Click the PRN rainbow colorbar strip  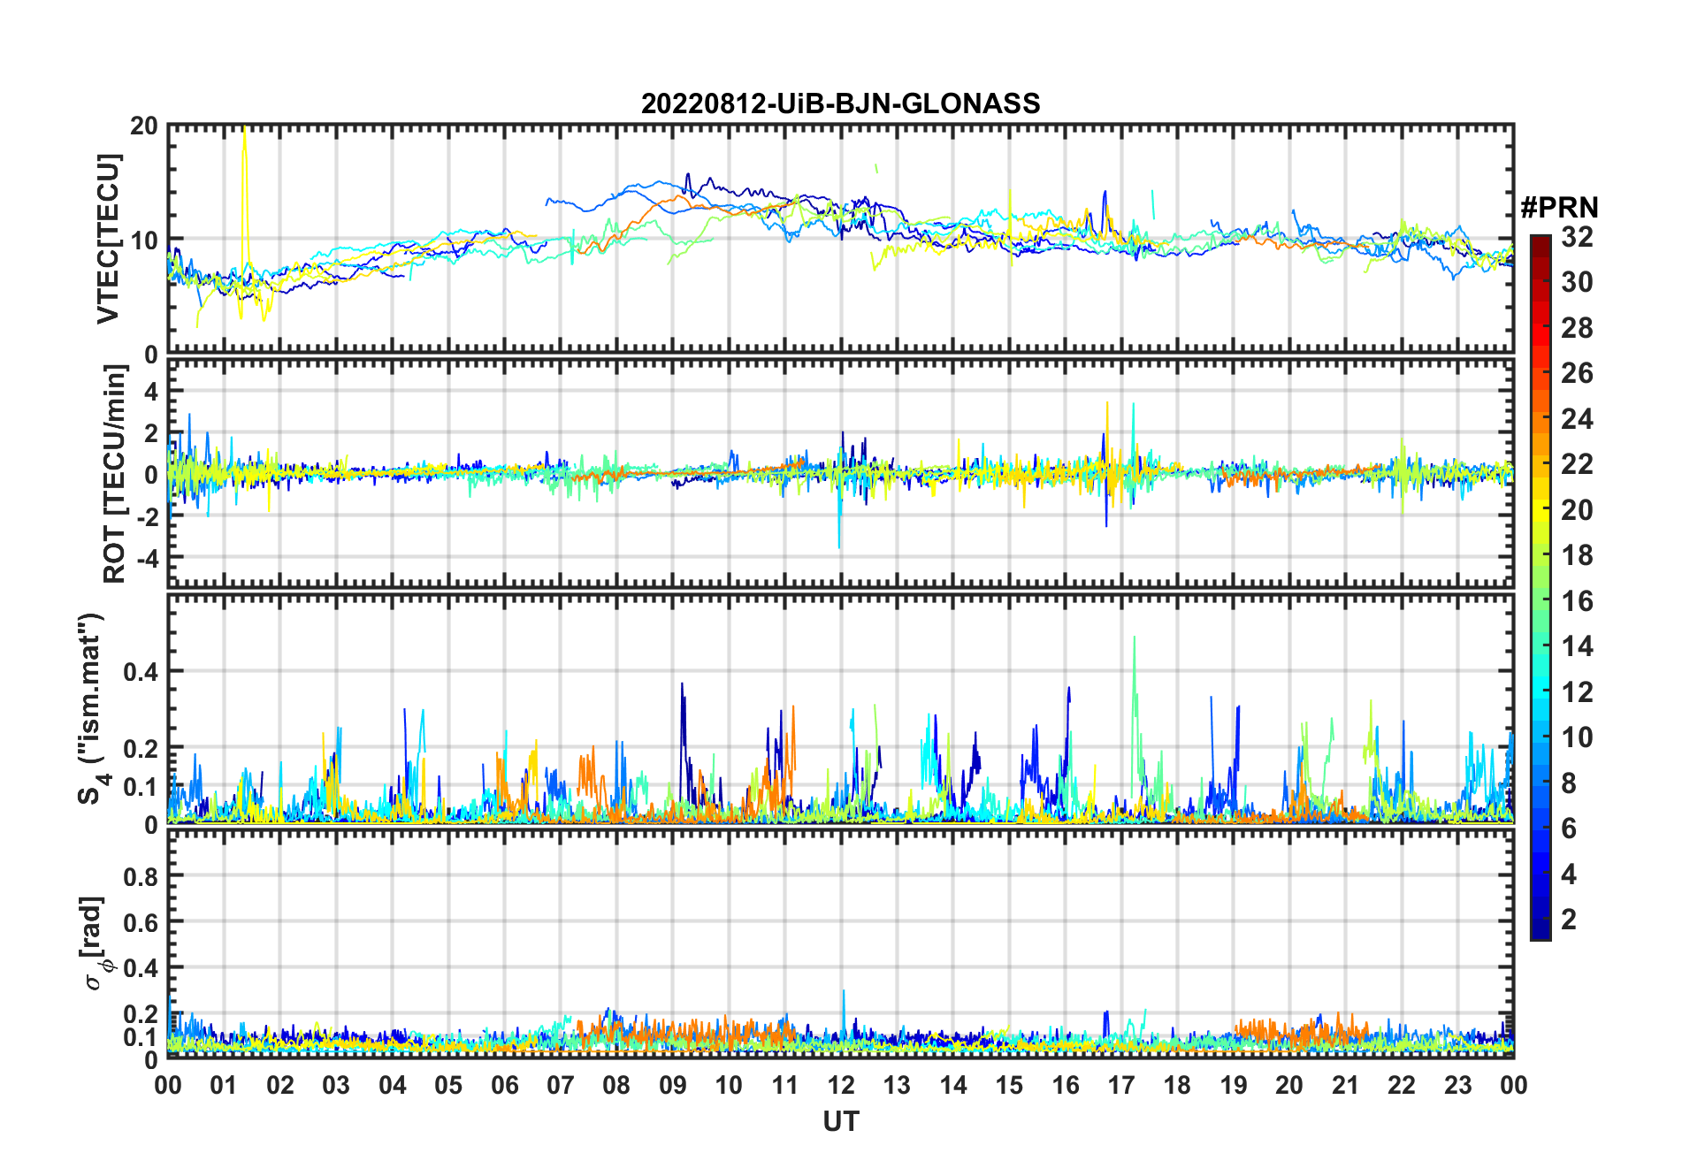coord(1540,587)
